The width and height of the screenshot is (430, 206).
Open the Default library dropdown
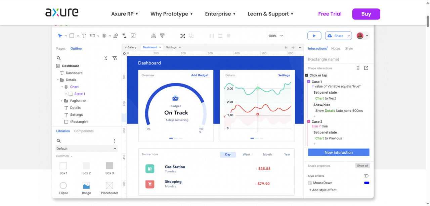point(87,149)
